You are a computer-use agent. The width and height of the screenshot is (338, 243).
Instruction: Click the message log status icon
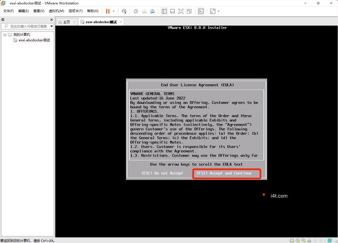[329, 240]
